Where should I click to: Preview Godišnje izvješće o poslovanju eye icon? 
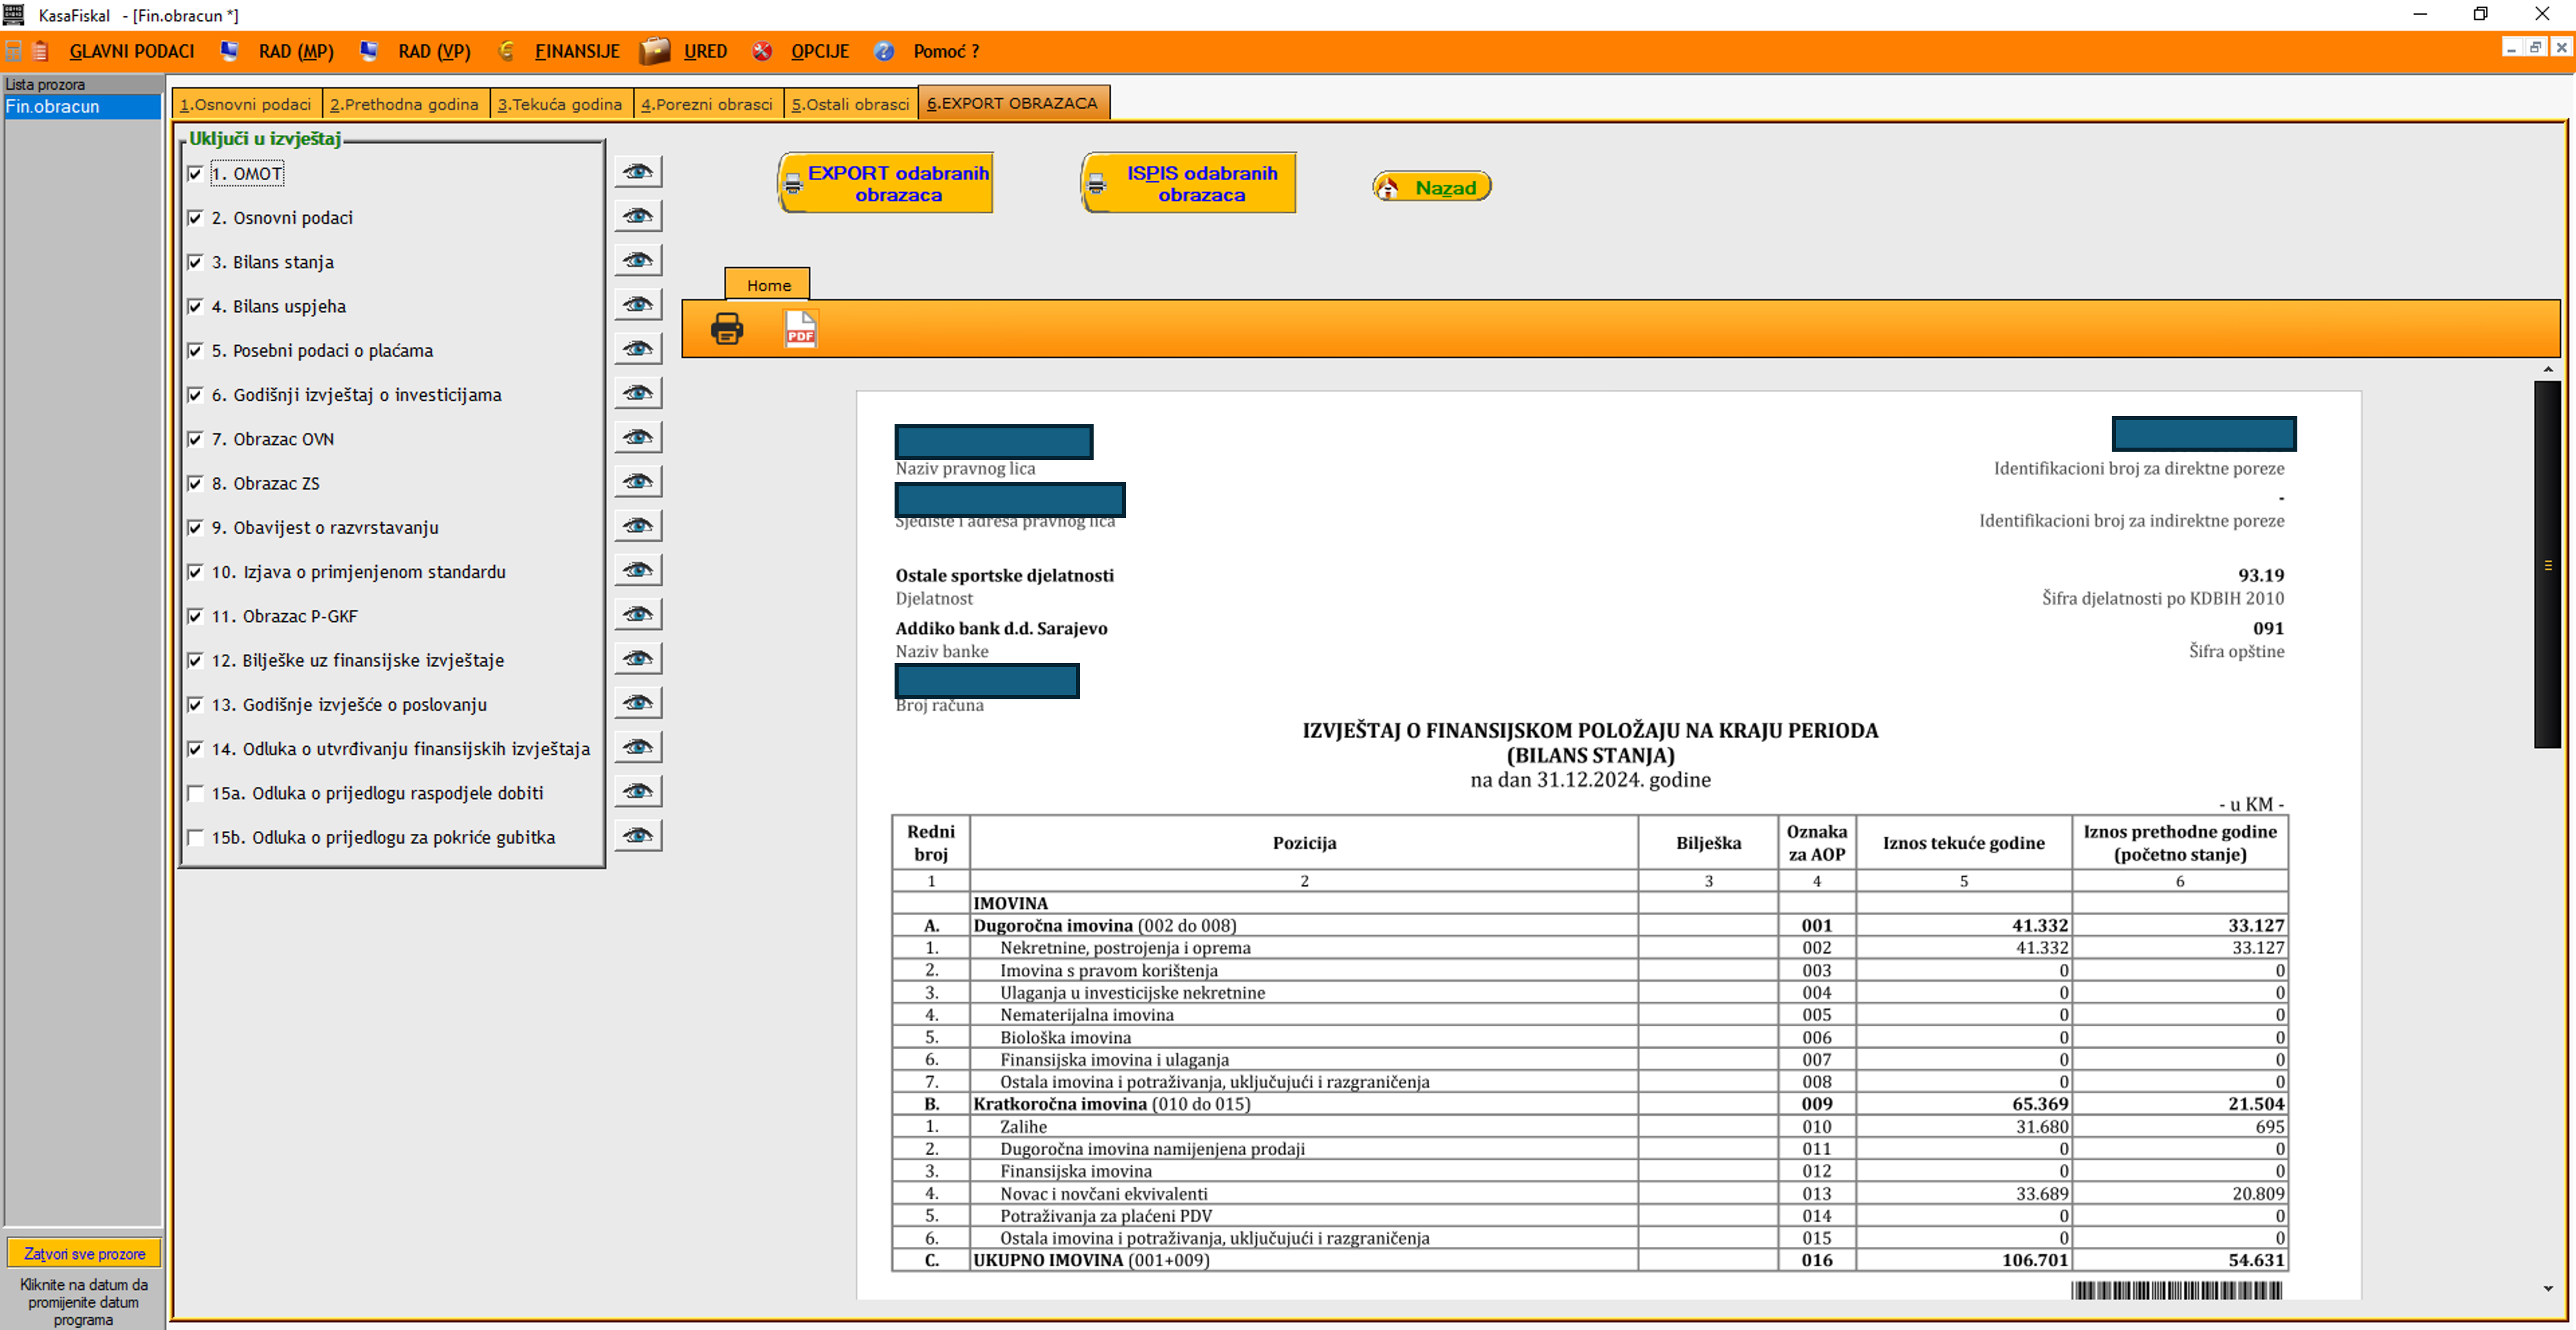(x=638, y=703)
